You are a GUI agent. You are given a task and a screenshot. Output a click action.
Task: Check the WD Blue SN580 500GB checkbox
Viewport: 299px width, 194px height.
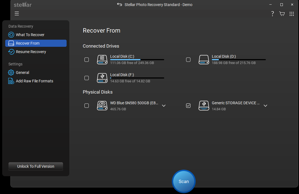click(x=87, y=106)
